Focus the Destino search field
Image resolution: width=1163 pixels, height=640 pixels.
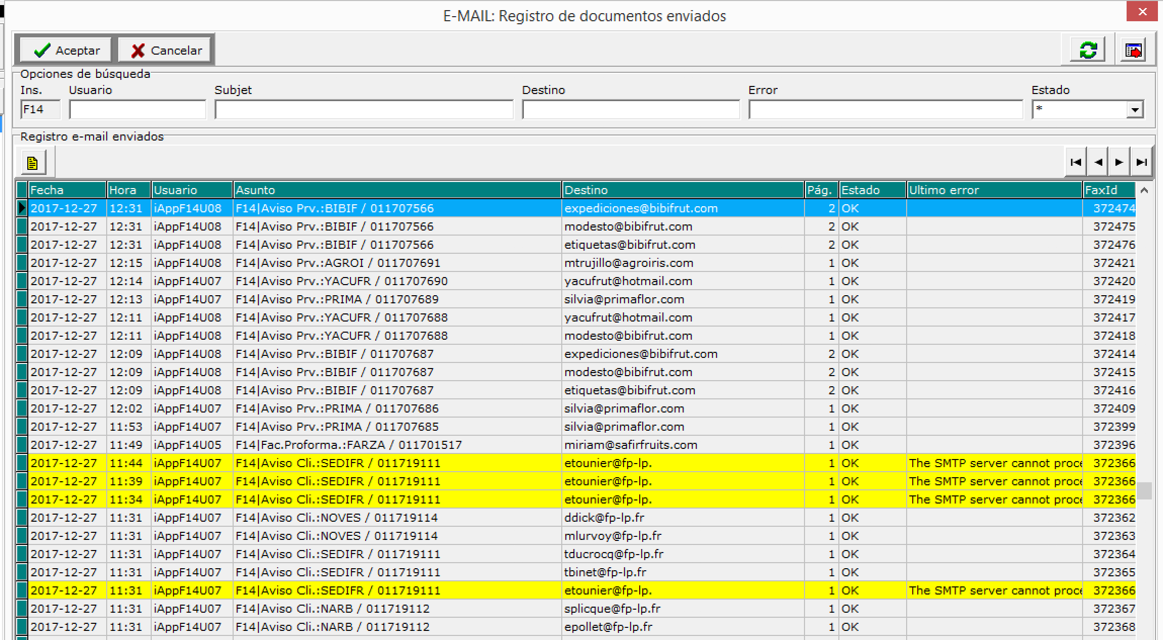pyautogui.click(x=631, y=109)
